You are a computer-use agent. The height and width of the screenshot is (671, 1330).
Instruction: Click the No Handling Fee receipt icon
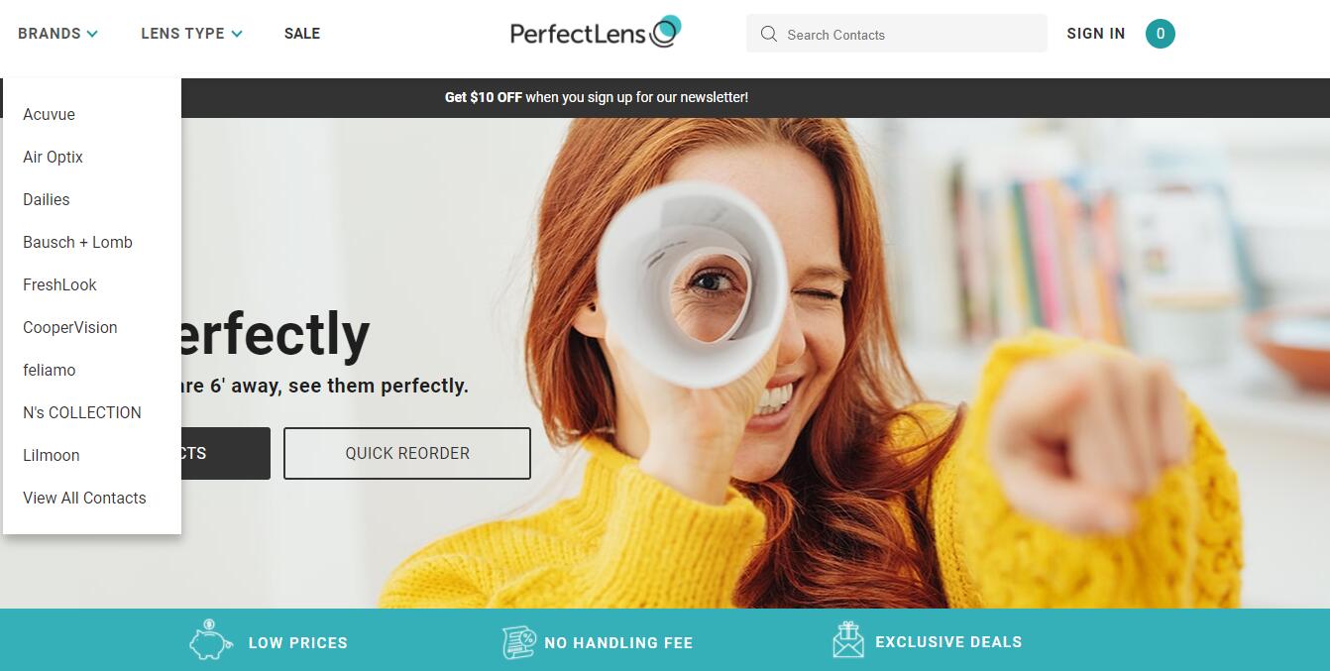(x=518, y=642)
